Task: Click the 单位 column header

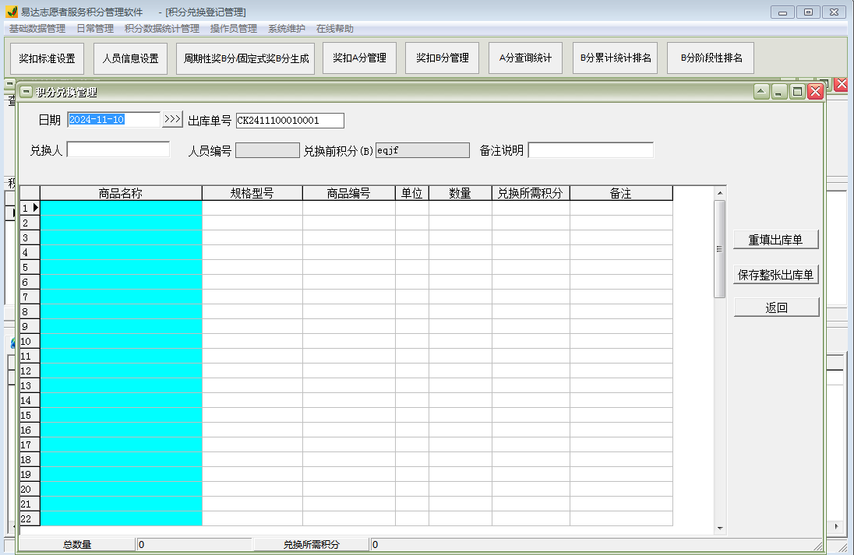Action: 412,193
